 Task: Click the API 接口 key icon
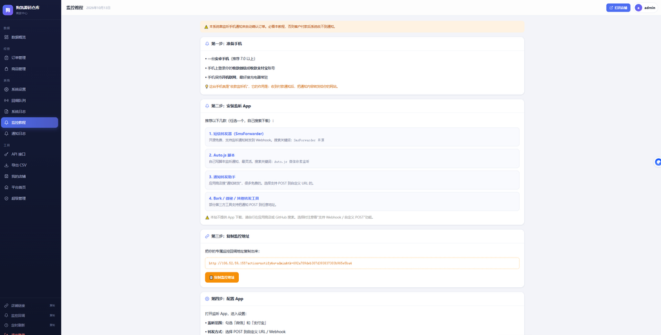[x=6, y=154]
